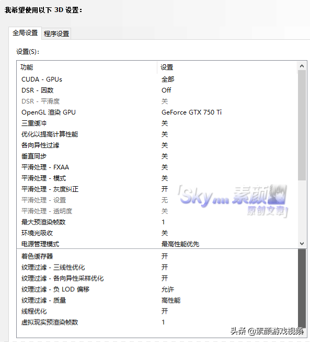
Task: Select the 优化以提高计算性能 row
Action: click(157, 134)
